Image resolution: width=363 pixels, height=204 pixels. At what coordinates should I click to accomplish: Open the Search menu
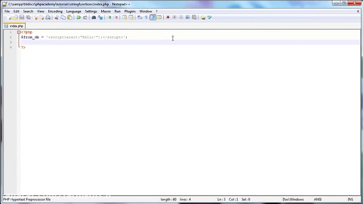point(28,11)
